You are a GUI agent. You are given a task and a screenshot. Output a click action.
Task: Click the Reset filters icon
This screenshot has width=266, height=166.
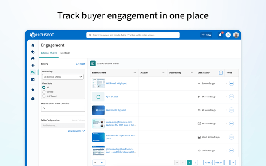pos(77,64)
